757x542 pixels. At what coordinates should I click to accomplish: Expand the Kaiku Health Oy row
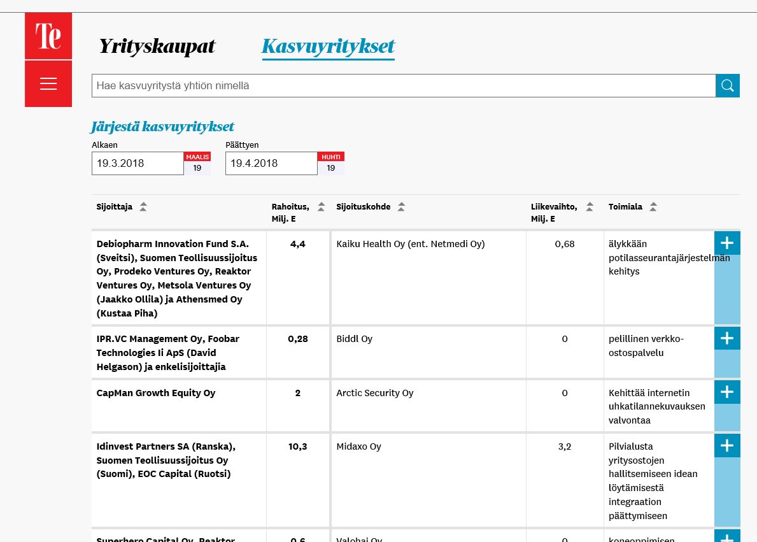tap(727, 243)
